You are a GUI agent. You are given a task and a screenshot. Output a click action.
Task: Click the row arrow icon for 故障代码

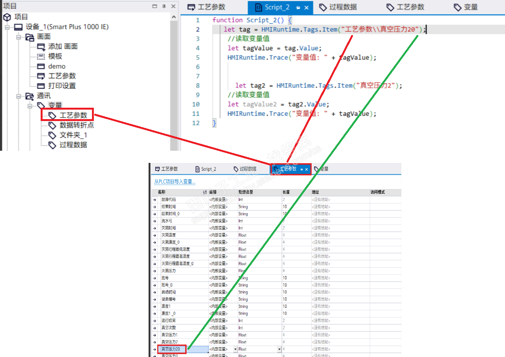tap(155, 200)
